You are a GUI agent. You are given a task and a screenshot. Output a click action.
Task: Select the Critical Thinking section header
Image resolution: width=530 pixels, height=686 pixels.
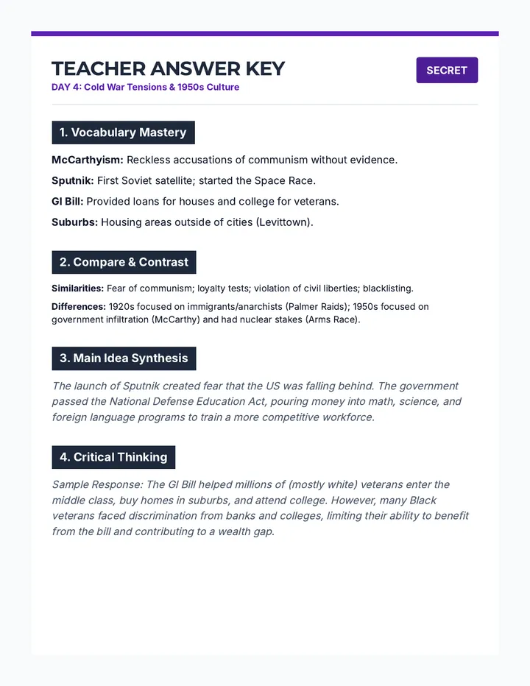(x=113, y=457)
